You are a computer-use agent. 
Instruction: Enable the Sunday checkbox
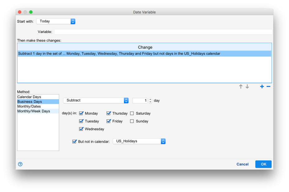point(132,121)
